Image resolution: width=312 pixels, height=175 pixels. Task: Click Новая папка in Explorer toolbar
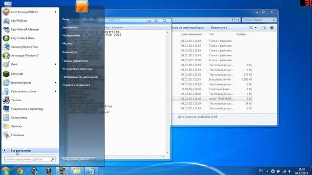(219, 28)
